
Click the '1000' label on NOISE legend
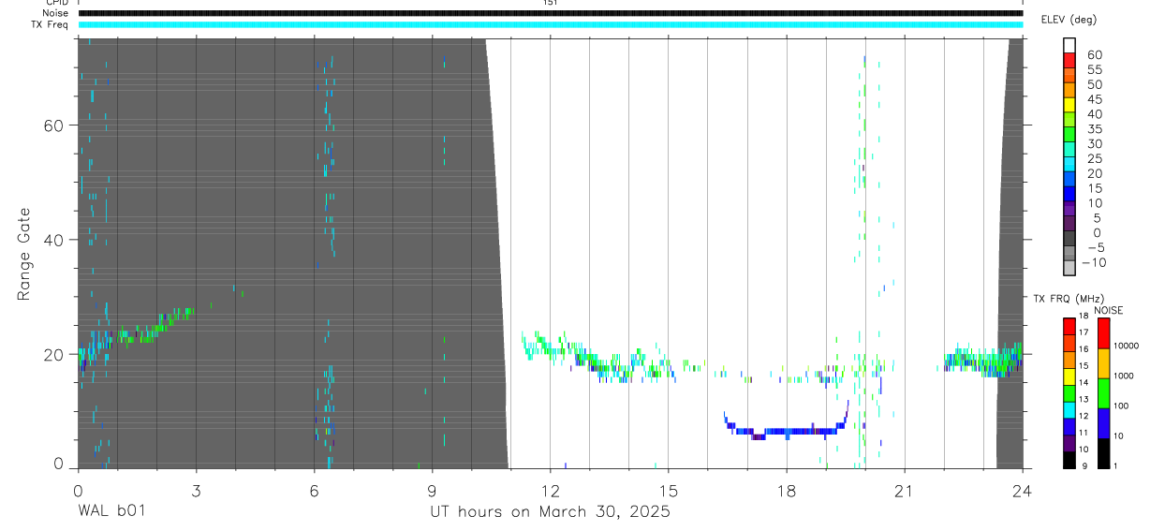(x=1124, y=376)
